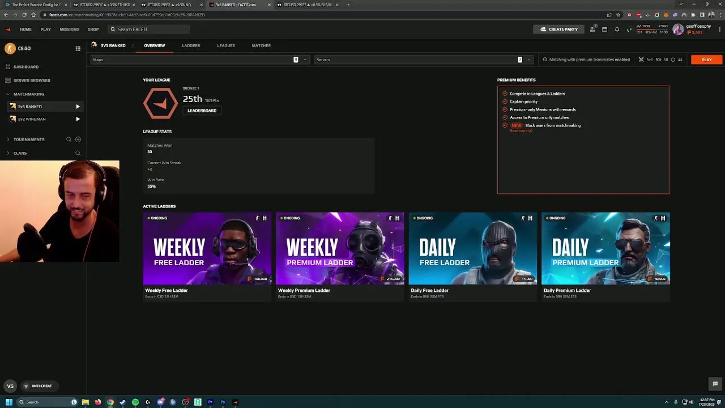Select 2v2 Wingman in the sidebar
This screenshot has width=725, height=408.
coord(45,119)
